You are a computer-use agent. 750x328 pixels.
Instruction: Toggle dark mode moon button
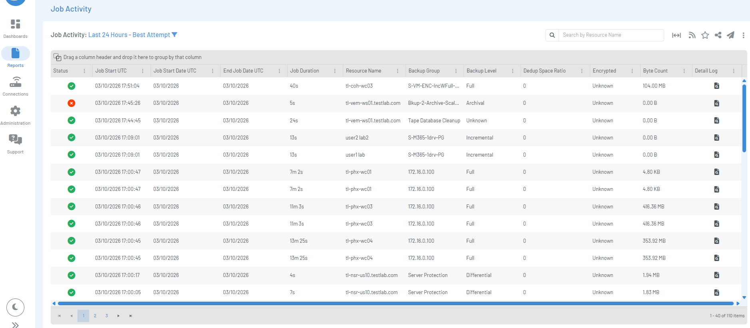(15, 307)
